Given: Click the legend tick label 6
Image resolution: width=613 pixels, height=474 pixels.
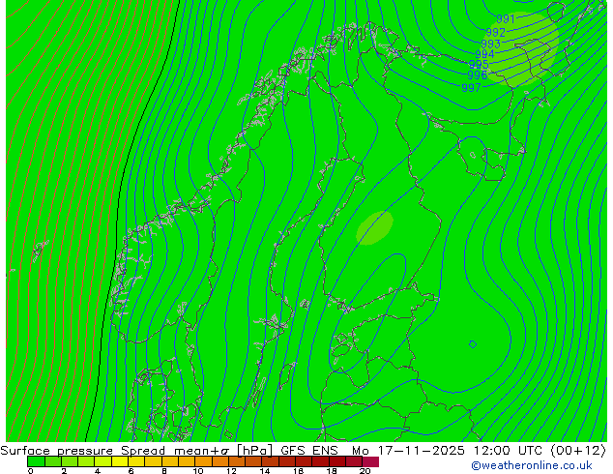Looking at the screenshot, I should tap(131, 471).
